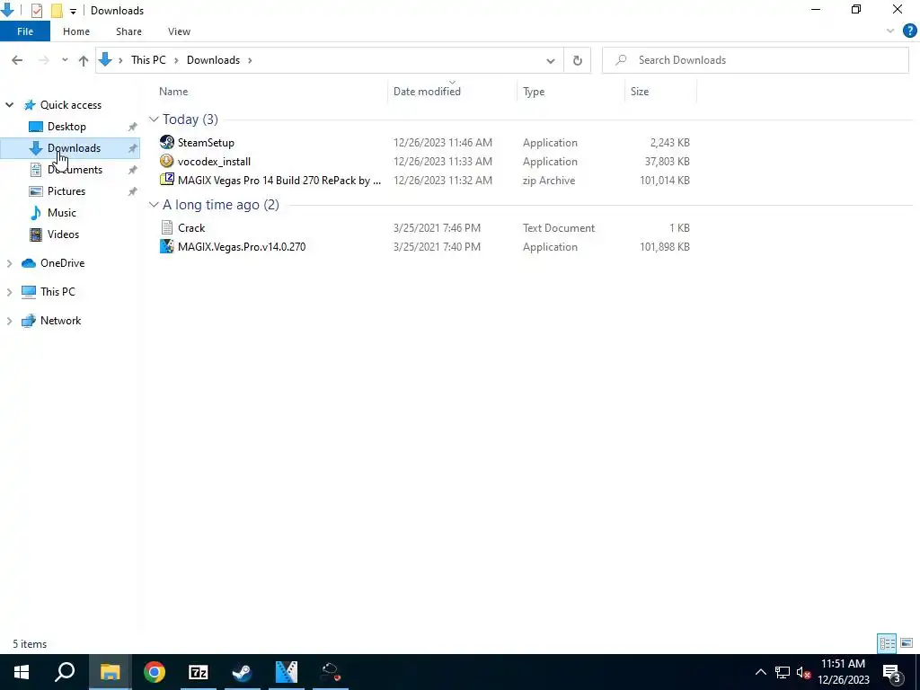Go back with the back arrow

coord(17,60)
